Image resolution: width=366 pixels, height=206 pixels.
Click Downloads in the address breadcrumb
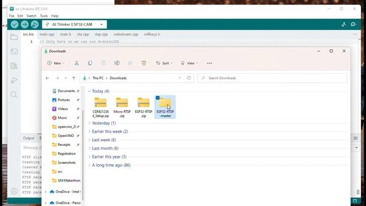[x=118, y=78]
